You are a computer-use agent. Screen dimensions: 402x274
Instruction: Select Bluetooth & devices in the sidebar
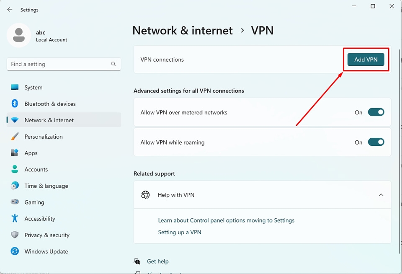pos(50,103)
